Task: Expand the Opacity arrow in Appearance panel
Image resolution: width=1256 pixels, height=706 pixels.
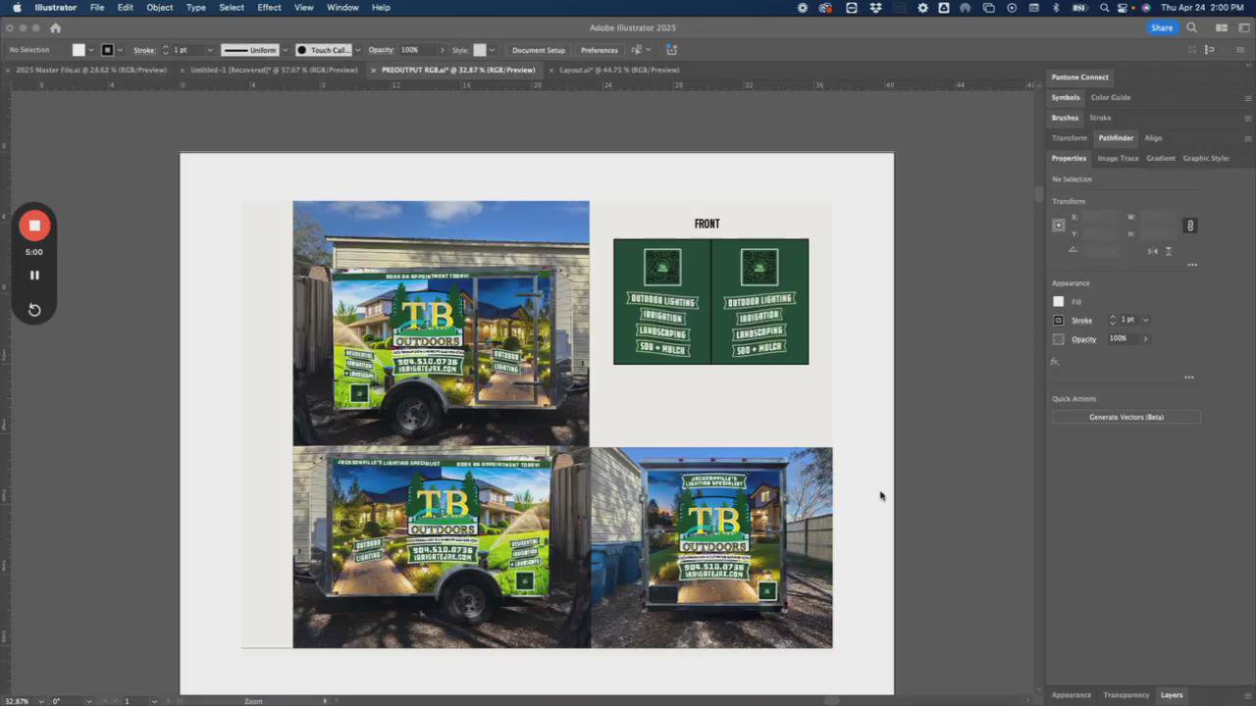Action: 1145,339
